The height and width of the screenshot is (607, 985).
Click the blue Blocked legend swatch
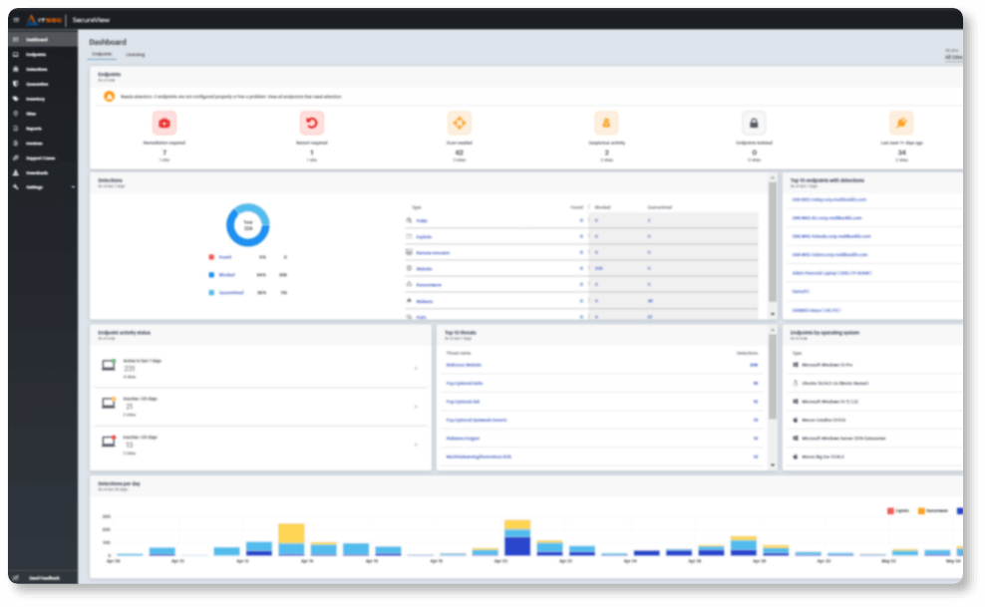[211, 274]
